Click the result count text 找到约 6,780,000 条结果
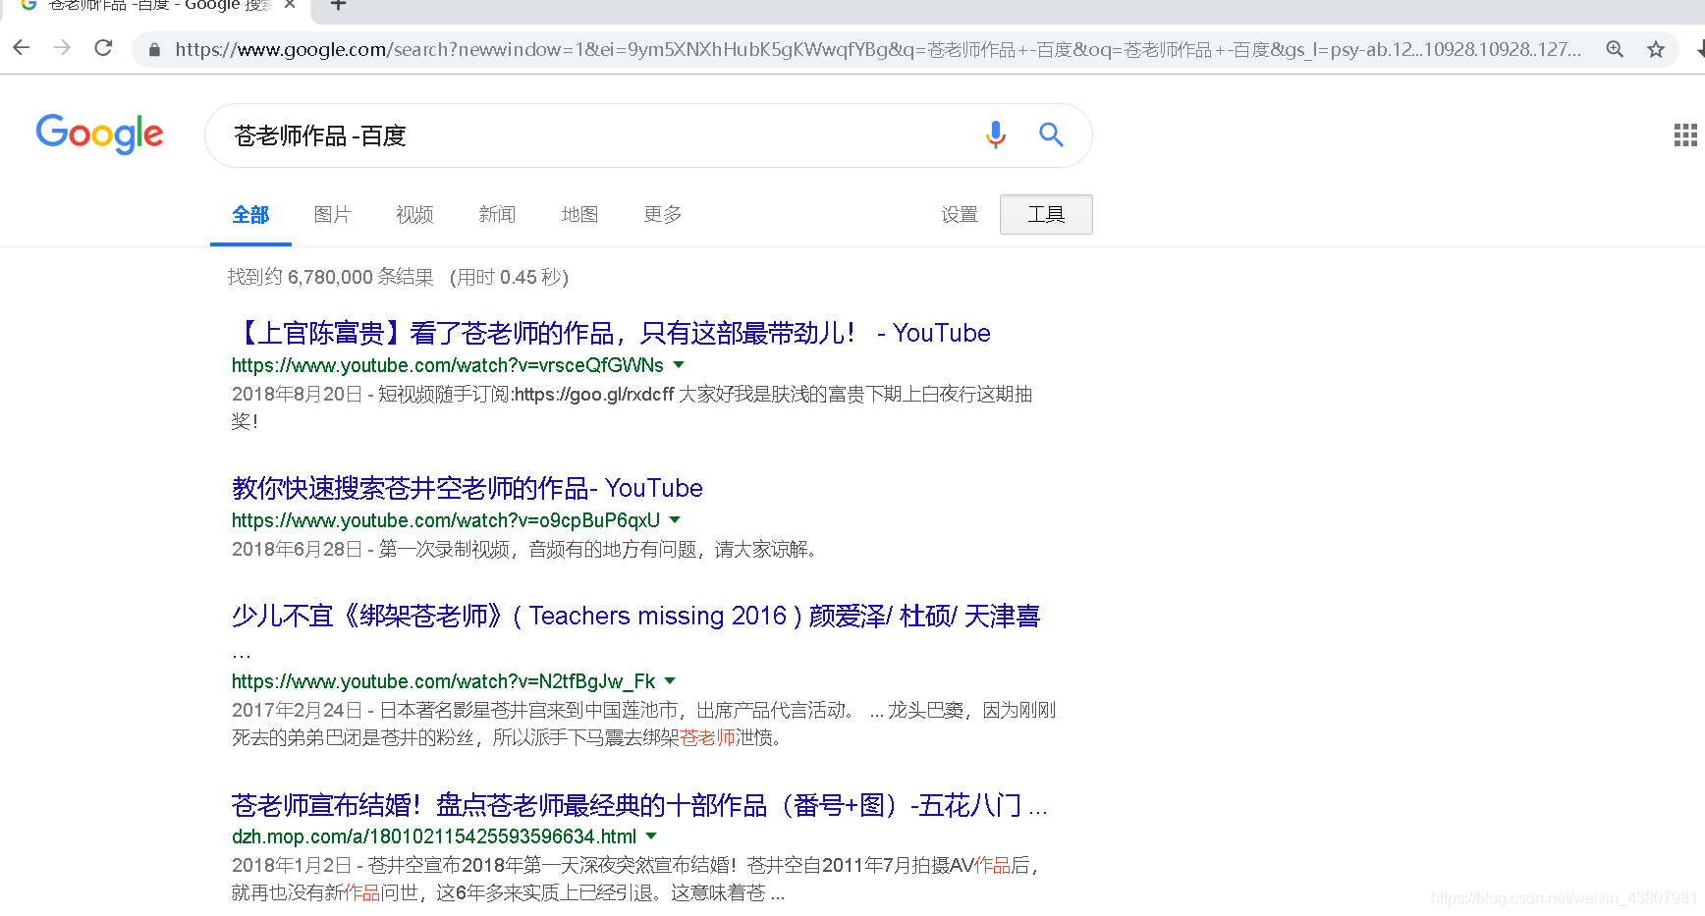This screenshot has width=1705, height=916. tap(331, 277)
